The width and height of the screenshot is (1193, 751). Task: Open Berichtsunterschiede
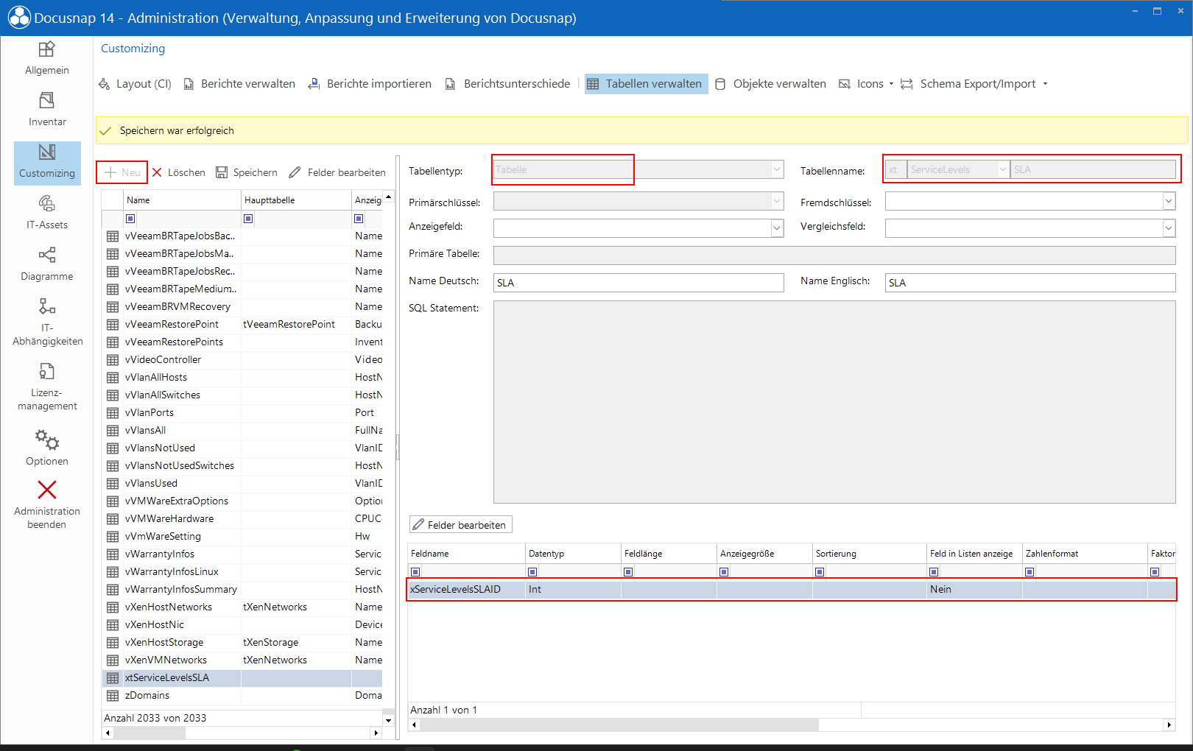(x=507, y=84)
